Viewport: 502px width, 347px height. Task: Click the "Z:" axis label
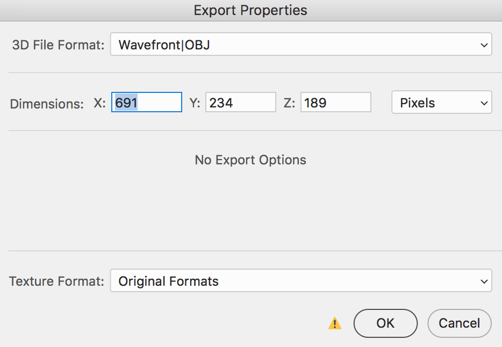(x=289, y=103)
